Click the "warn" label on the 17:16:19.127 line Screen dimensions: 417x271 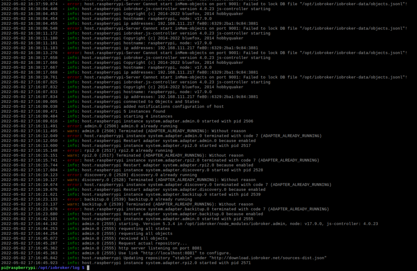click(x=72, y=180)
